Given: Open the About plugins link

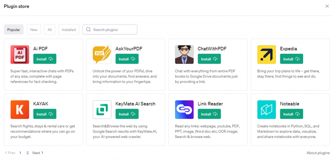Looking at the screenshot, I should (x=318, y=153).
